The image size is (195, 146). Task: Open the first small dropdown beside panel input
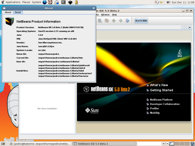tap(164, 144)
